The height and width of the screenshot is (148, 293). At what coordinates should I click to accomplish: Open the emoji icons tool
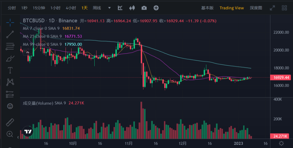(10, 105)
